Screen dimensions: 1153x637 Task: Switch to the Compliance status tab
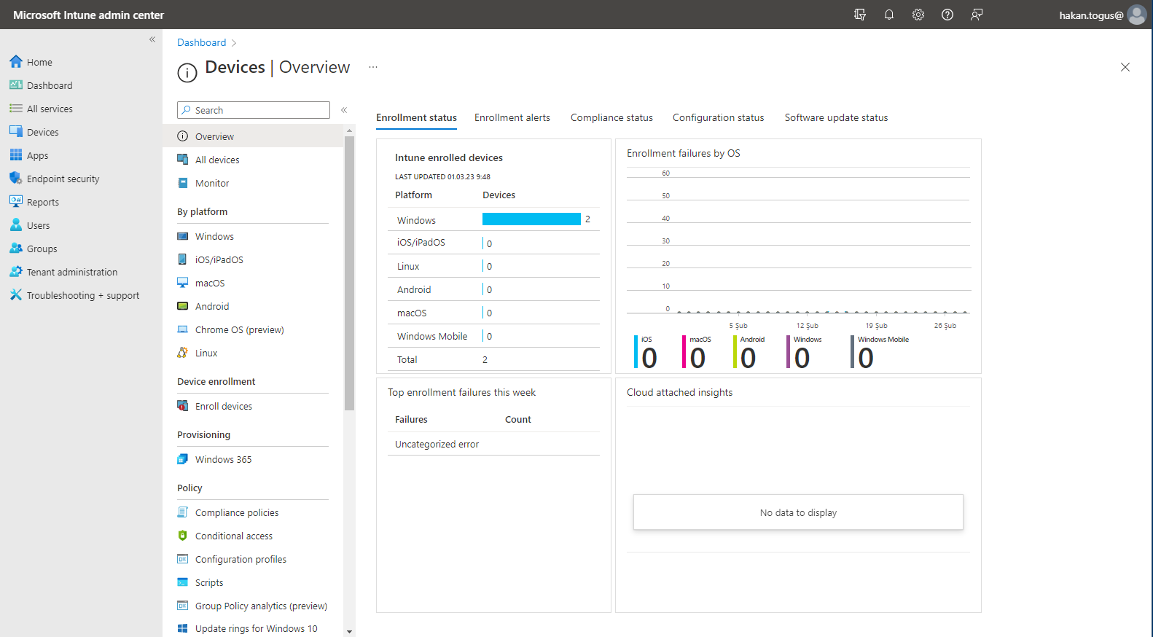[x=611, y=117]
